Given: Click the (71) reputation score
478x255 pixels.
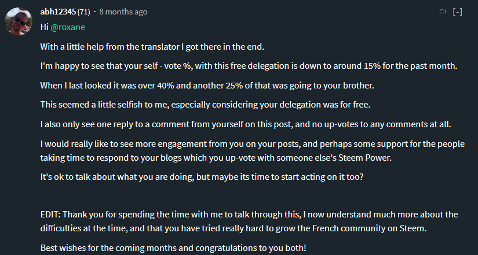Looking at the screenshot, I should pos(83,12).
